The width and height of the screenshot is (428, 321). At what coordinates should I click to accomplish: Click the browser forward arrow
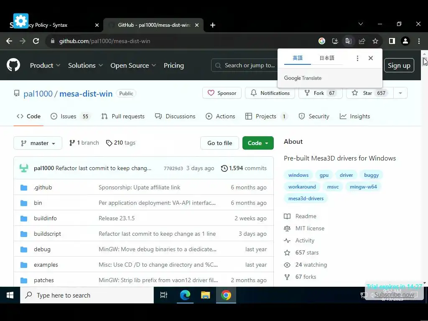23,41
